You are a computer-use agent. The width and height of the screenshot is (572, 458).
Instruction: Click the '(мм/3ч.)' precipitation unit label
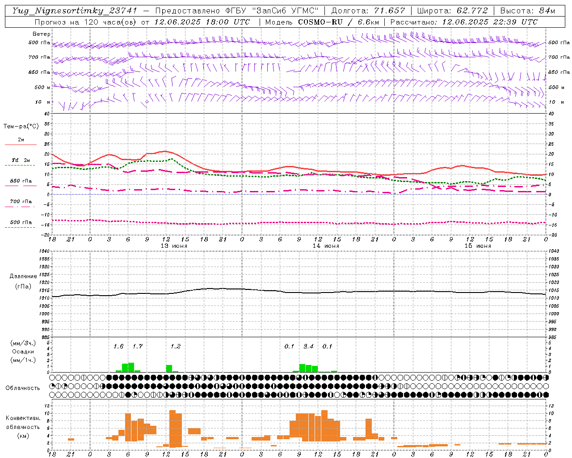pyautogui.click(x=23, y=343)
